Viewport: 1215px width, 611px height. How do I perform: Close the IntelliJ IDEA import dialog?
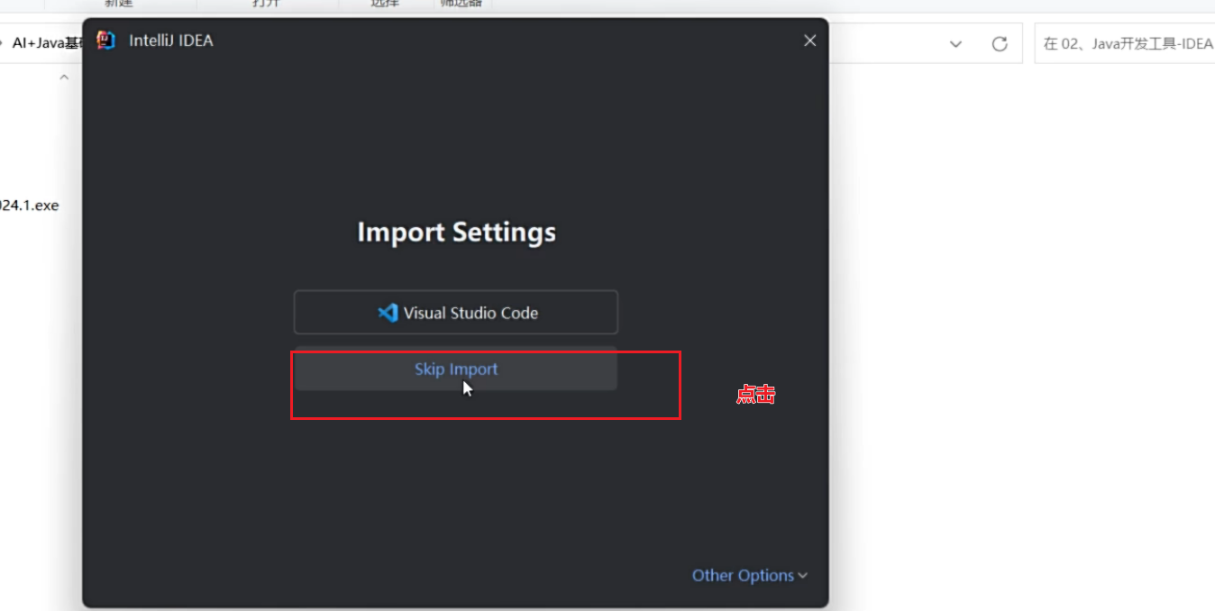click(x=809, y=41)
